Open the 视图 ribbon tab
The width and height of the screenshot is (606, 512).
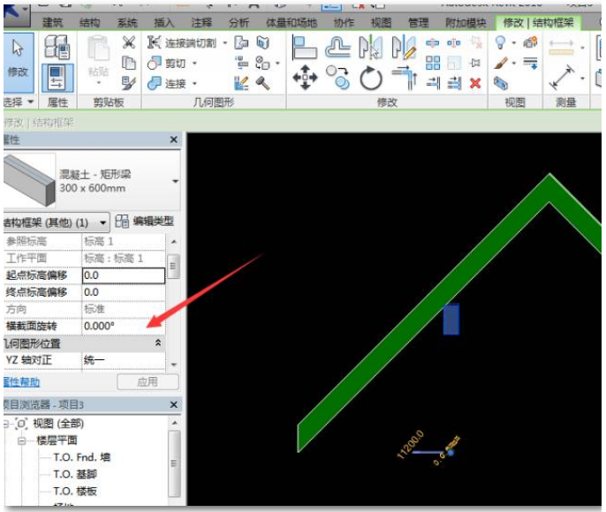[x=381, y=22]
